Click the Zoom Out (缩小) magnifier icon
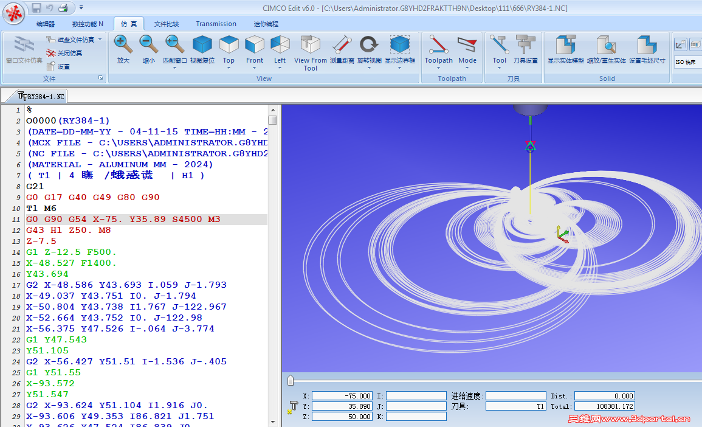The width and height of the screenshot is (702, 427). coord(148,45)
